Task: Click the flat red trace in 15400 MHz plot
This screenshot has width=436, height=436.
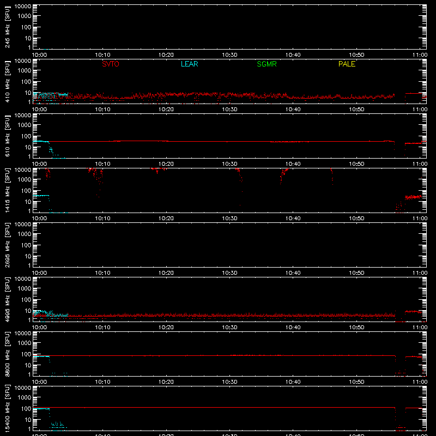Action: (214, 407)
